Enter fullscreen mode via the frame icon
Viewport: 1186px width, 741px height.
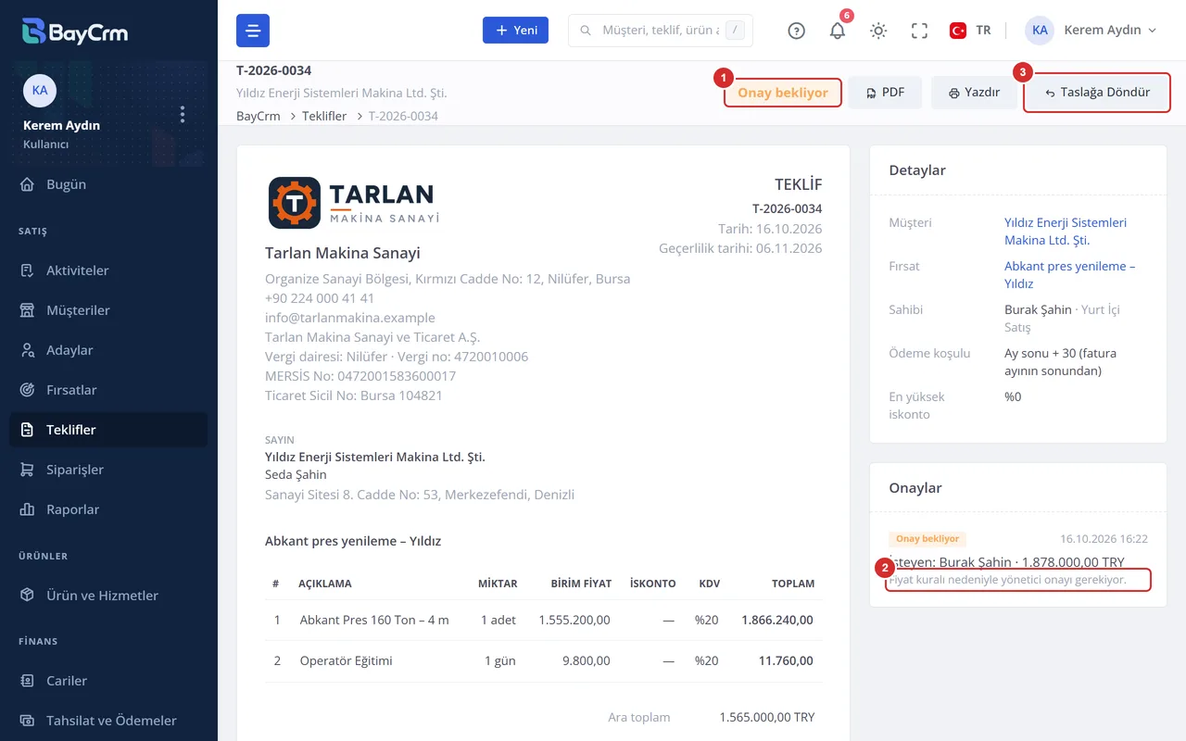click(919, 31)
